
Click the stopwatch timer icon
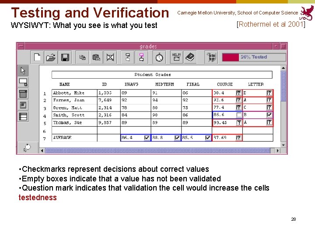coord(159,57)
